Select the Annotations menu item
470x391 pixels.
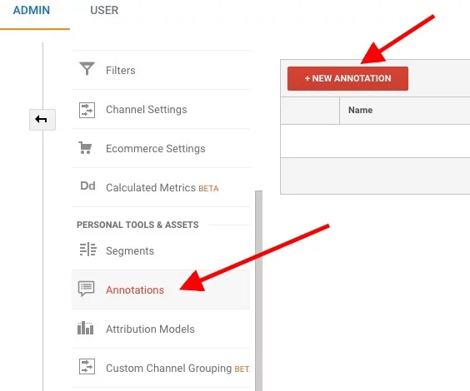pos(135,290)
